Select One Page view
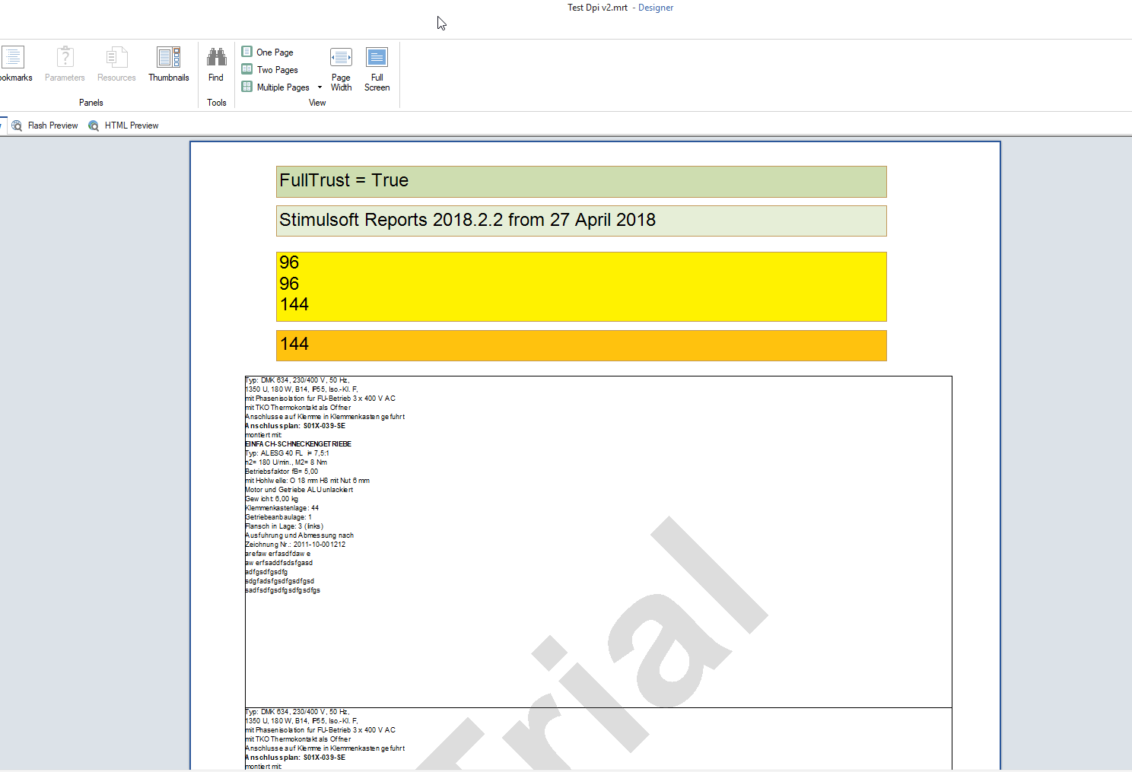Image resolution: width=1132 pixels, height=772 pixels. pos(268,52)
